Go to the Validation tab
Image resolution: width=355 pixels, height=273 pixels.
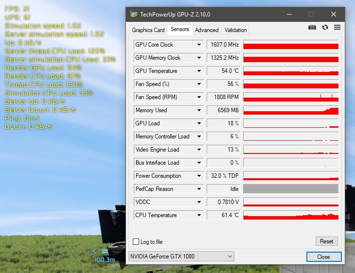236,30
